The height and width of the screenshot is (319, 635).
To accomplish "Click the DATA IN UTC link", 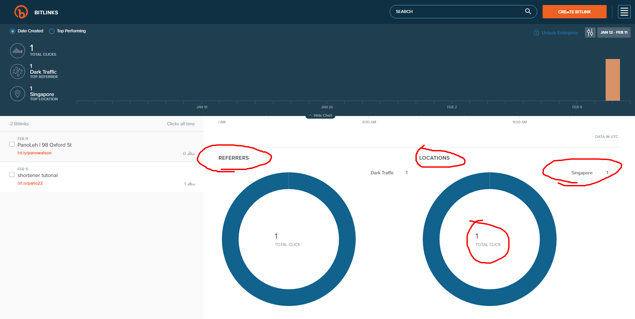I will pos(607,137).
